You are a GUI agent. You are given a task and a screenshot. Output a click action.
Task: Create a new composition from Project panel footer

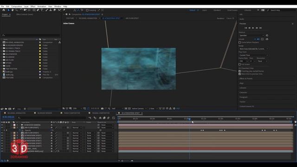[10, 109]
